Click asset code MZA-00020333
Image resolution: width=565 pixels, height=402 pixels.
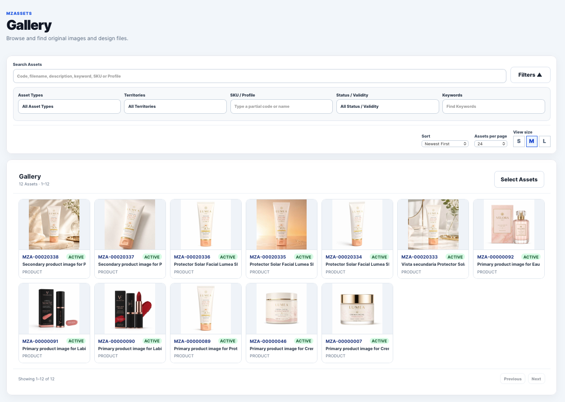click(419, 257)
